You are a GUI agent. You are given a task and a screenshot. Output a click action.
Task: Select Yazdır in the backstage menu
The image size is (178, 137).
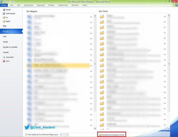[5, 42]
